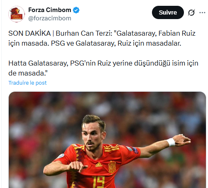
Task: Open the Fabian Ruiz photo
Action: point(107,140)
